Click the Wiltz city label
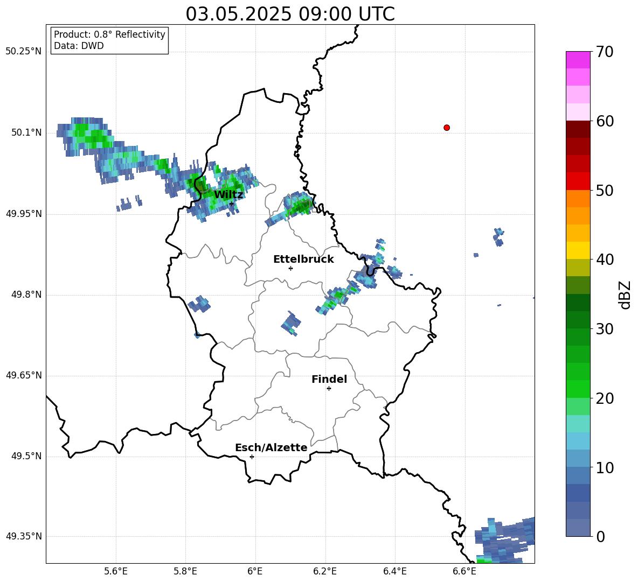The height and width of the screenshot is (582, 638). click(228, 195)
